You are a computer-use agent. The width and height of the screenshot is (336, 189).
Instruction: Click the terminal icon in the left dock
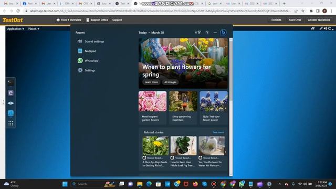(10, 82)
